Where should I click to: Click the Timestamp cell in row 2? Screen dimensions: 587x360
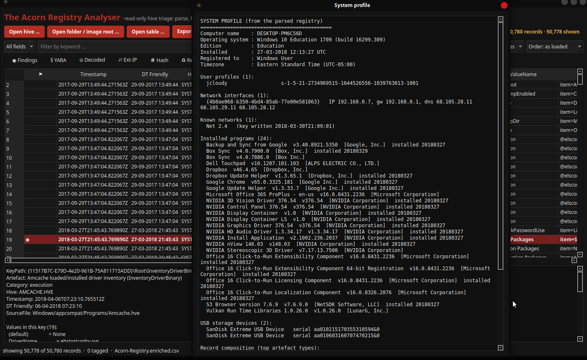click(x=93, y=85)
